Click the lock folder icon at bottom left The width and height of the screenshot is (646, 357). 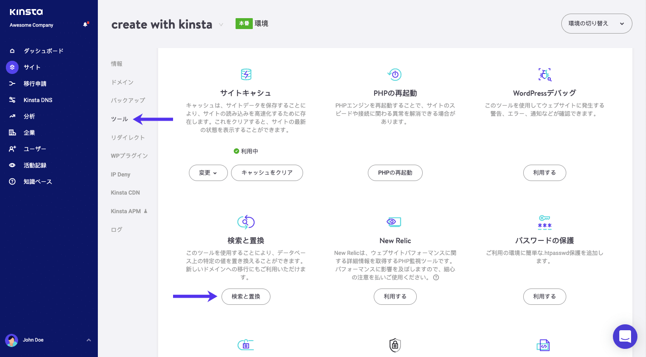246,345
